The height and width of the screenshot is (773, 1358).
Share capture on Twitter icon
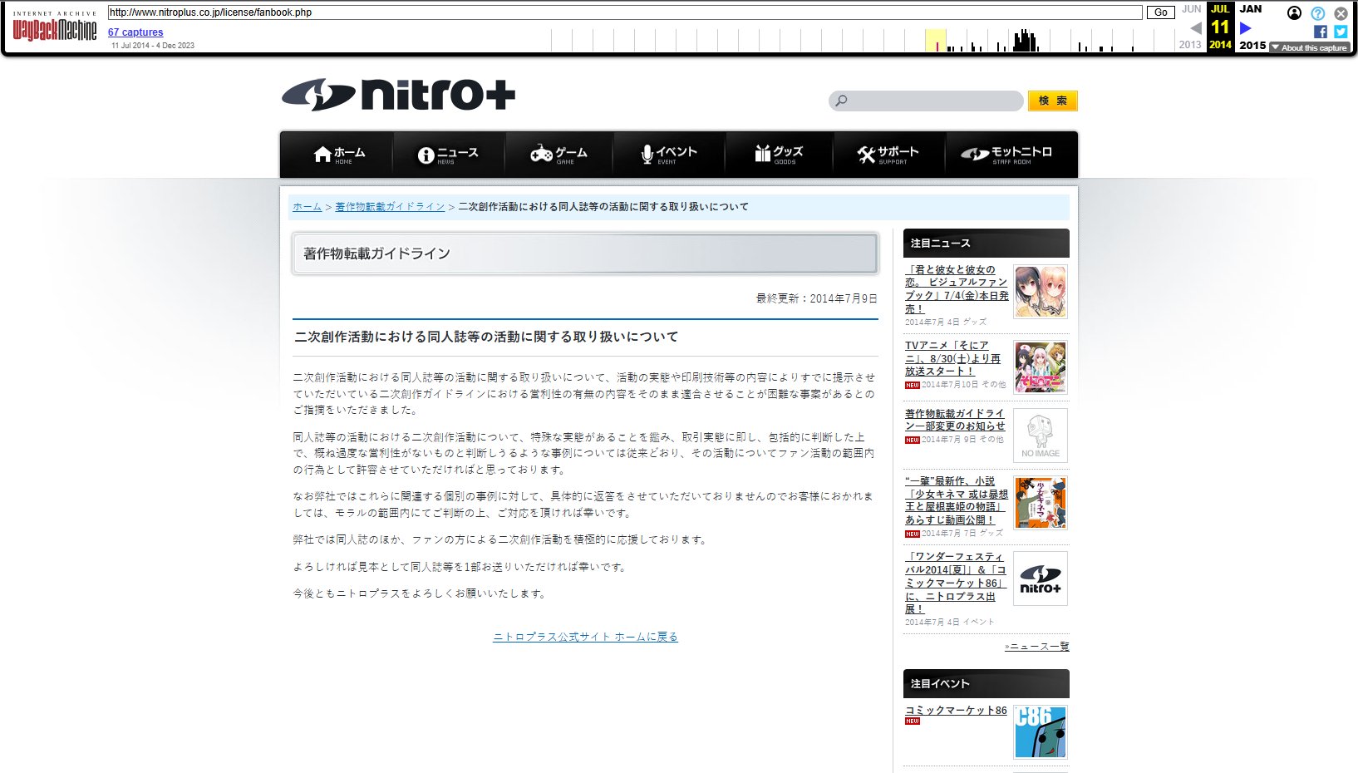1341,32
